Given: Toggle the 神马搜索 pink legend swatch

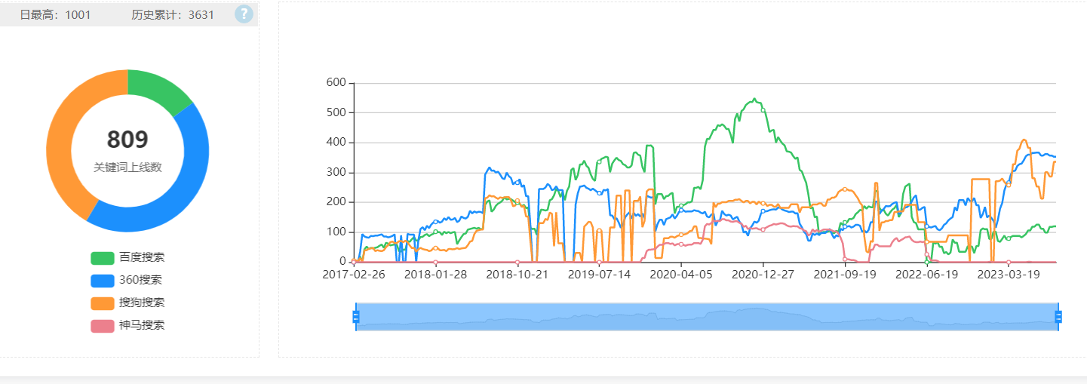Looking at the screenshot, I should (x=103, y=326).
